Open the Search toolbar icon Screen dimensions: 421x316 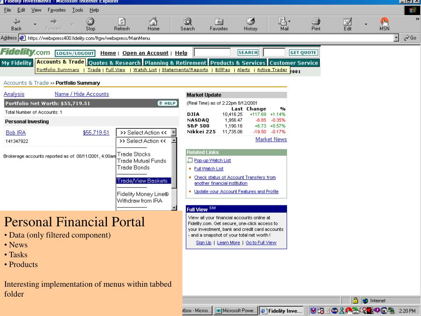187,21
